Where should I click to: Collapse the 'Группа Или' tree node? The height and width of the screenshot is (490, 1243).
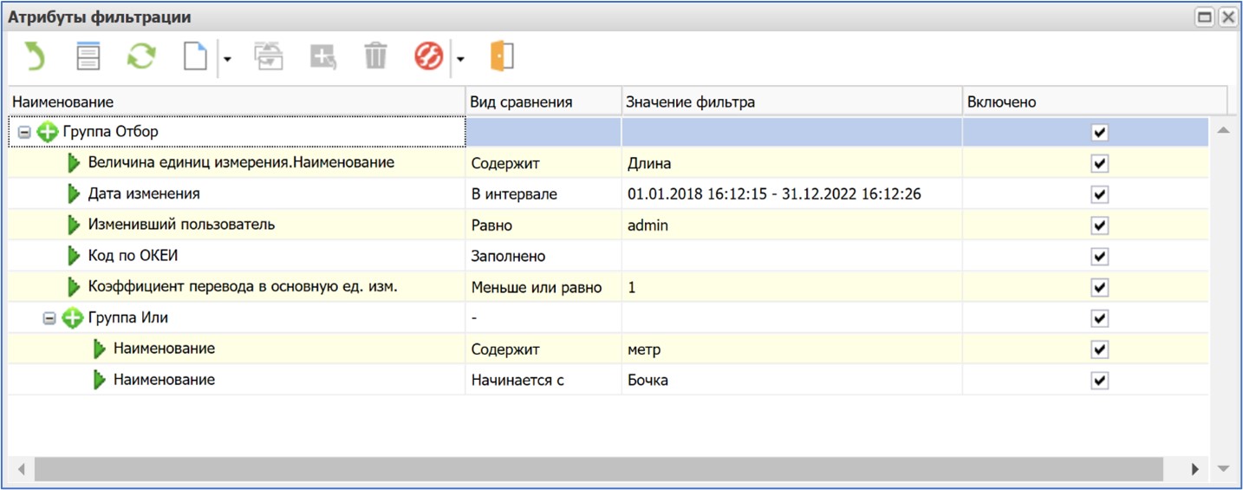tap(49, 318)
